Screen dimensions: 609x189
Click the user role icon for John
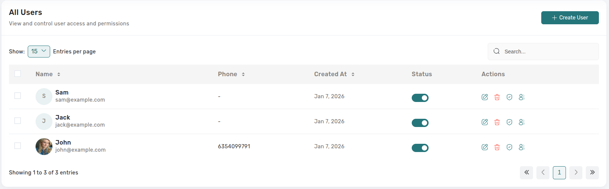tap(522, 147)
